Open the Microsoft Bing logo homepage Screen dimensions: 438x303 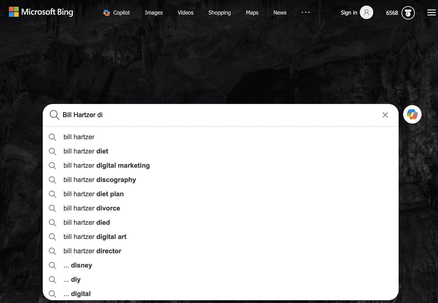tap(41, 12)
